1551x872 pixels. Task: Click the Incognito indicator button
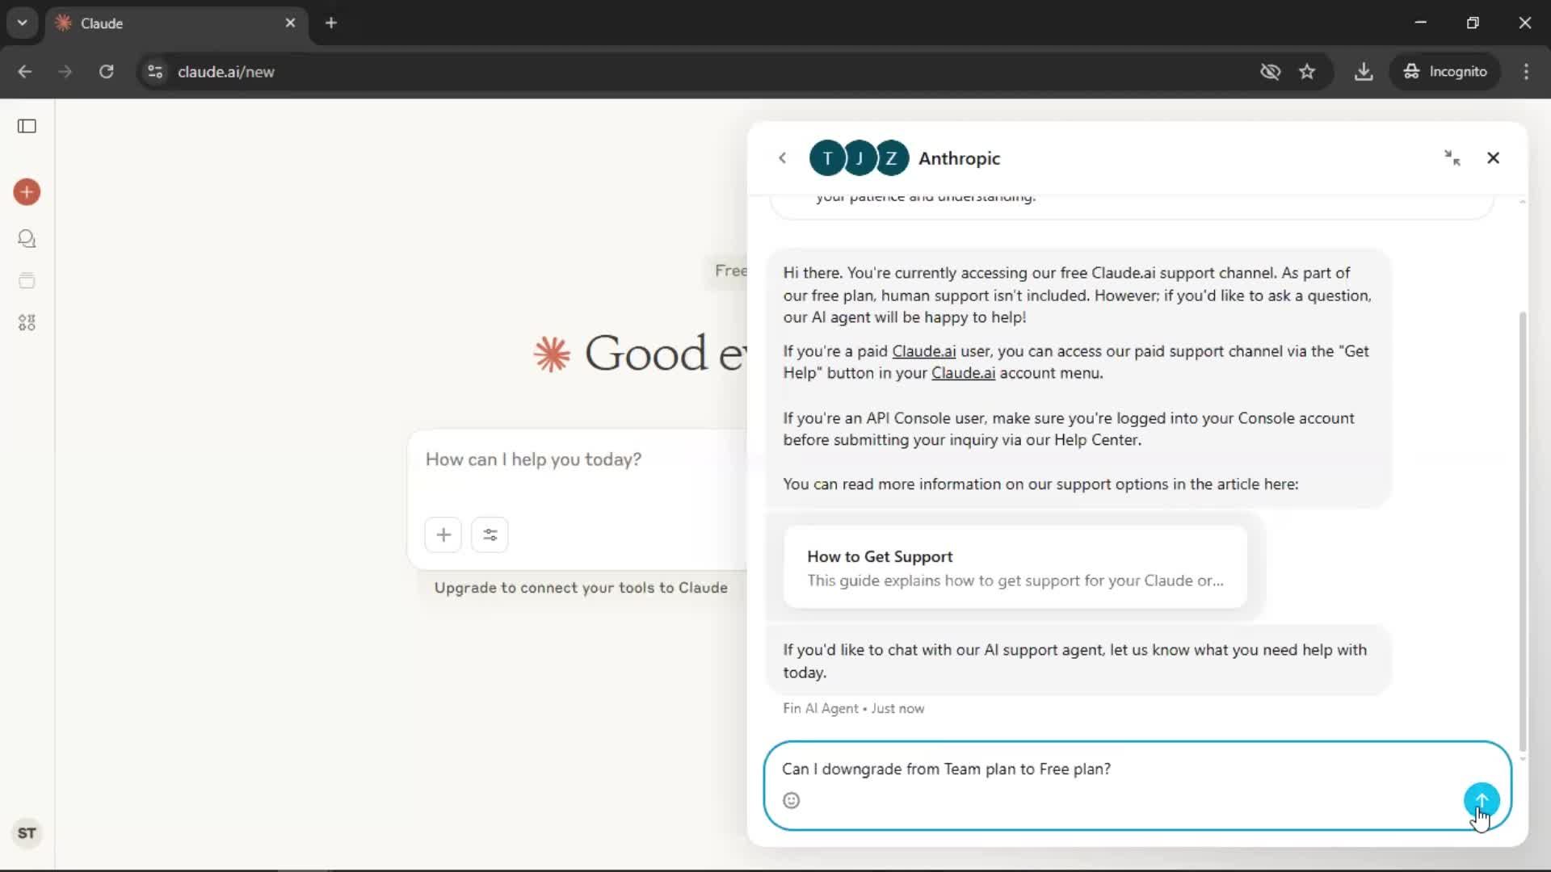(x=1445, y=72)
